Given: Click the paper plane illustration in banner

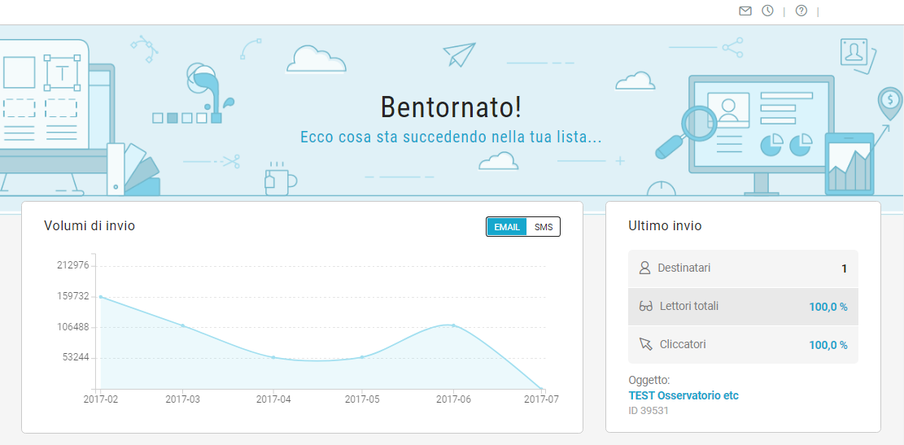Looking at the screenshot, I should pyautogui.click(x=459, y=54).
